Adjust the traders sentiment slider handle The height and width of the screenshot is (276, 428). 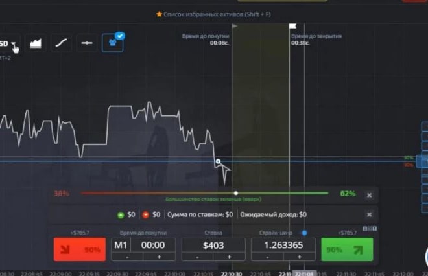click(x=236, y=193)
